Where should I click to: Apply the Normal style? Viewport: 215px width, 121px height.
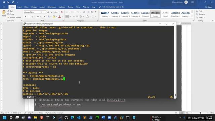(x=145, y=14)
